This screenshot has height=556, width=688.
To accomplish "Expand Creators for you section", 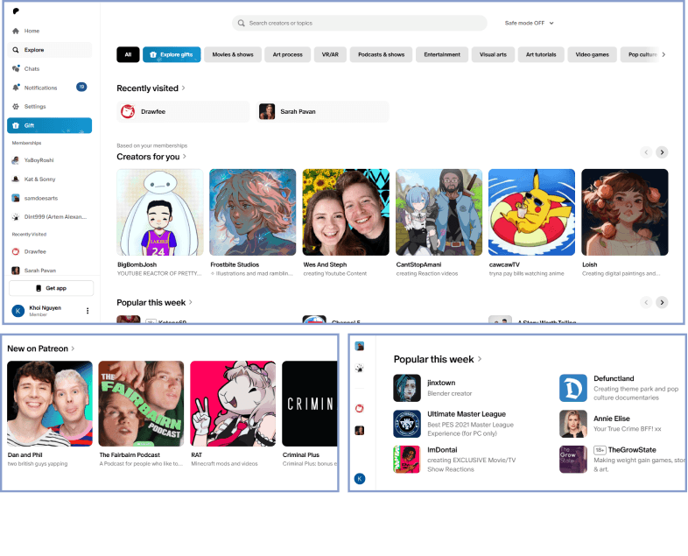I will (x=151, y=157).
